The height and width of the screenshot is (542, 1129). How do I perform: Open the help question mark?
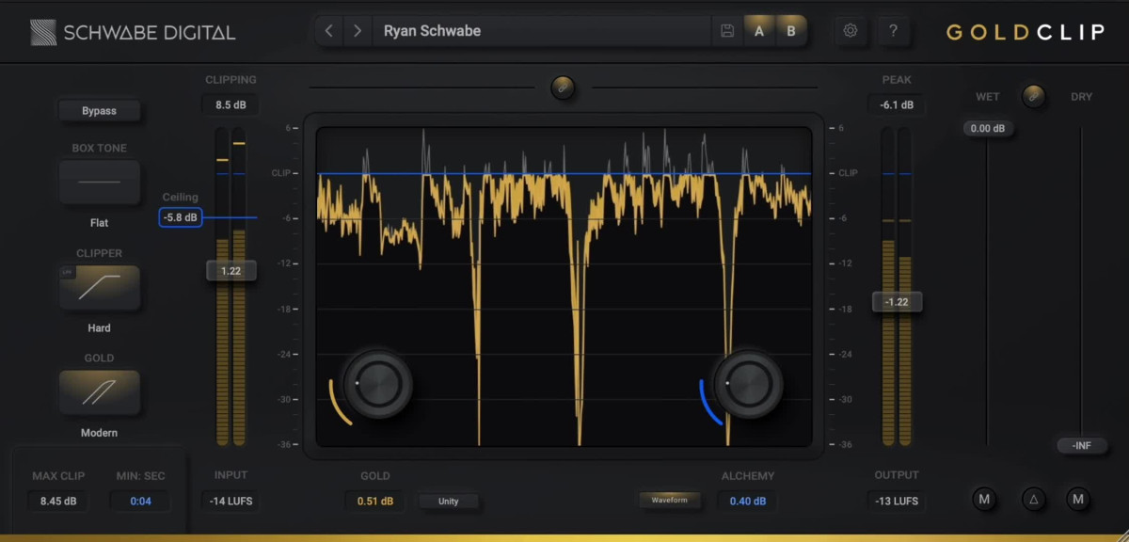pos(893,31)
